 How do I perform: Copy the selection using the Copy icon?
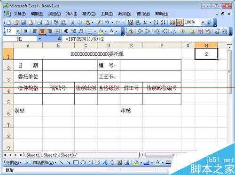[x=80, y=23]
